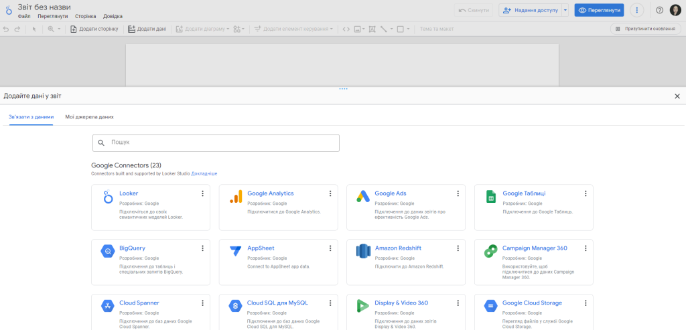Click the help question mark icon

pos(659,10)
